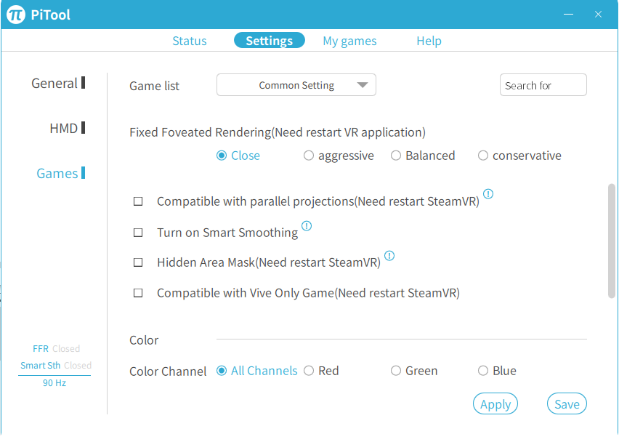Click info icon beside parallel projections option
This screenshot has width=619, height=442.
click(x=488, y=194)
